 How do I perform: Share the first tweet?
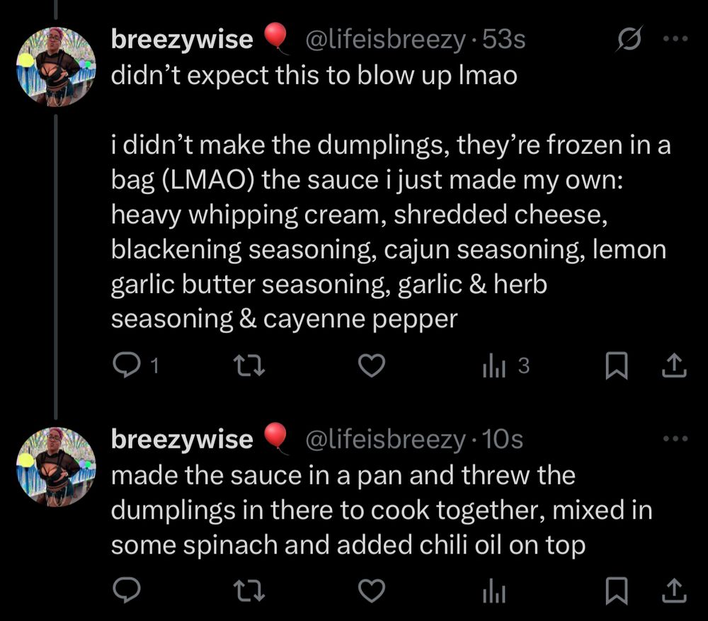(674, 365)
